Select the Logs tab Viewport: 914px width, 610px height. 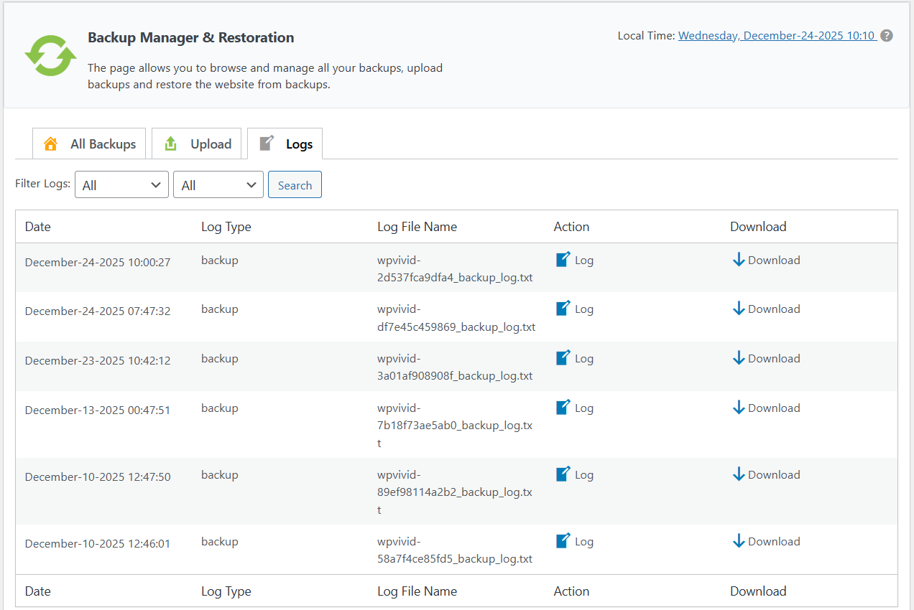pyautogui.click(x=285, y=144)
